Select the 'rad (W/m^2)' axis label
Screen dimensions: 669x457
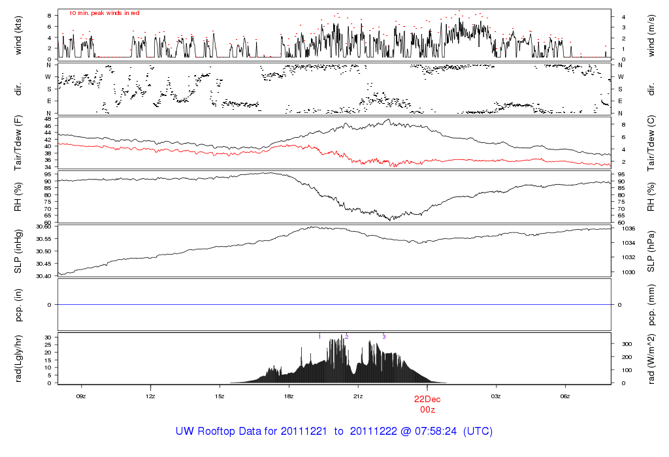(x=651, y=358)
